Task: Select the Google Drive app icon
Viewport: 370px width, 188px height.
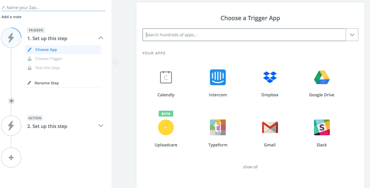Action: (322, 77)
